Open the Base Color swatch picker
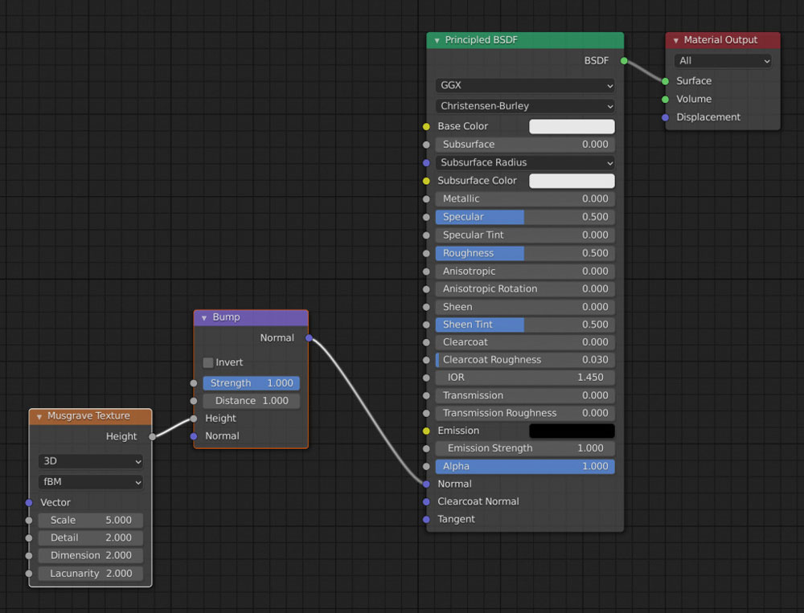804x613 pixels. pyautogui.click(x=572, y=126)
